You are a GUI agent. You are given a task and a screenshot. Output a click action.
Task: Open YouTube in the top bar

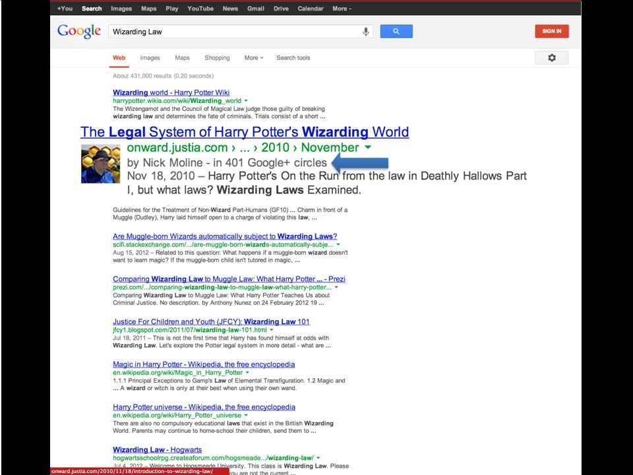(x=200, y=9)
